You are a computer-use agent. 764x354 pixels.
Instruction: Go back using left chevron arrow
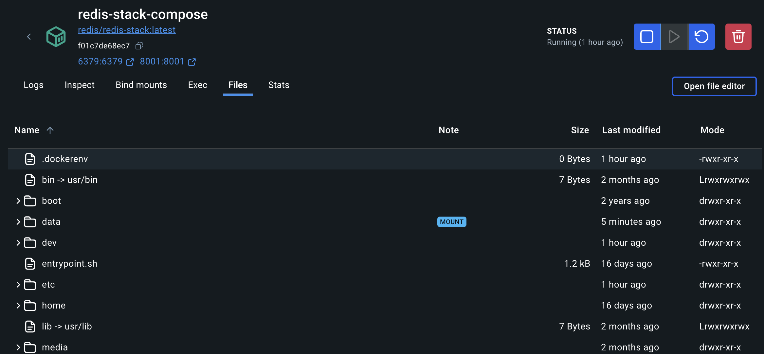29,37
